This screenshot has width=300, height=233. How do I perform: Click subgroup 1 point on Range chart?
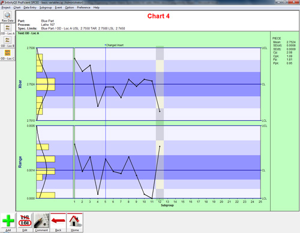pyautogui.click(x=74, y=144)
